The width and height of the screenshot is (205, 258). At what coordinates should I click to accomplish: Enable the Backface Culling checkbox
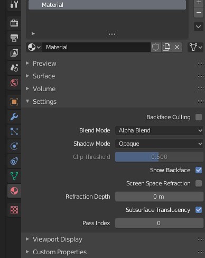tap(199, 117)
